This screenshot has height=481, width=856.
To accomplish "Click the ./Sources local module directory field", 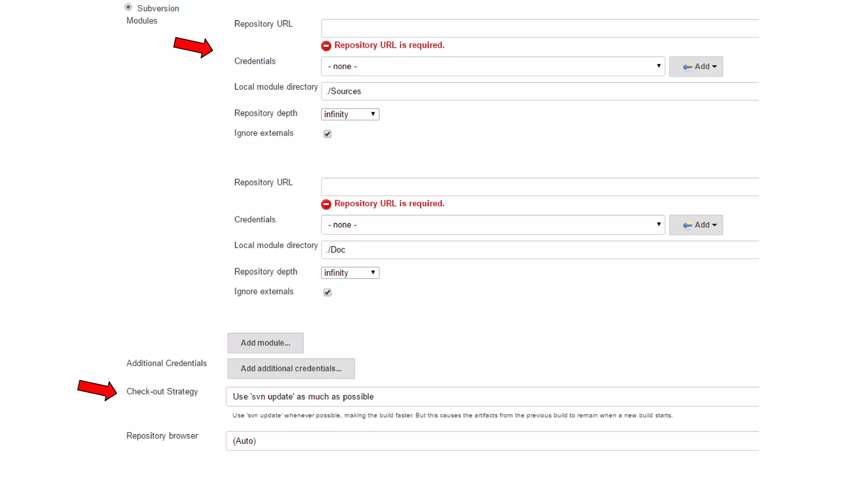I will pos(539,91).
